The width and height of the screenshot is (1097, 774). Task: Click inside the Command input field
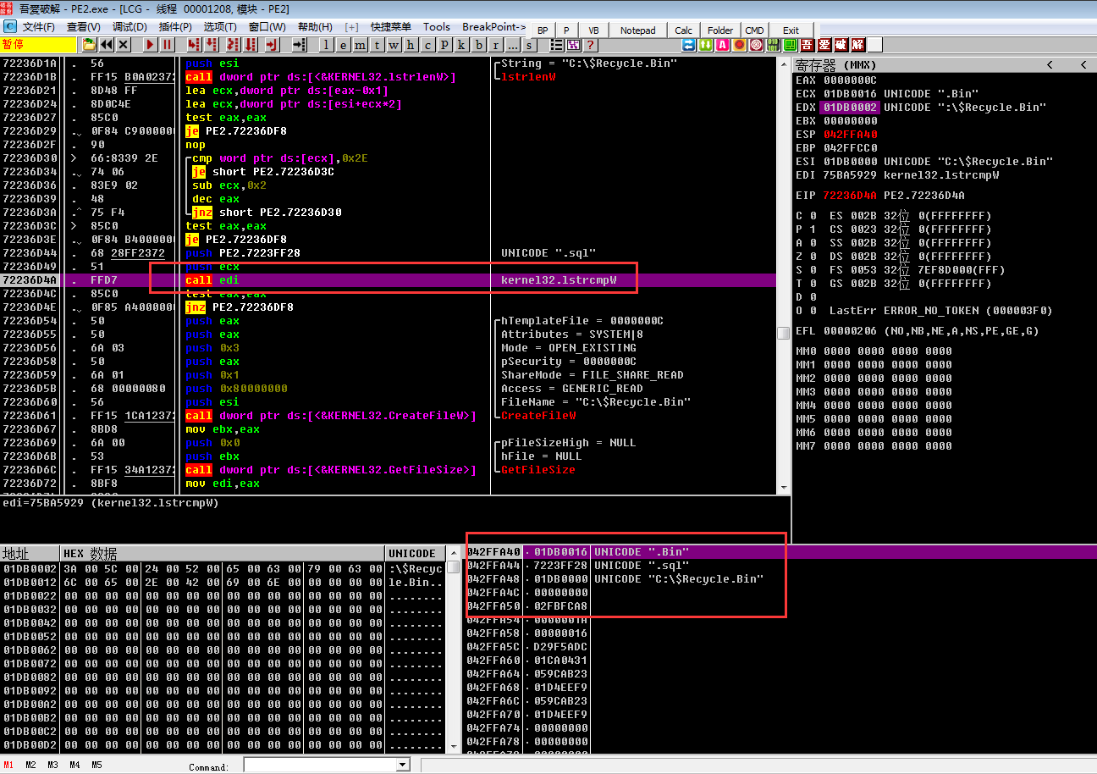click(320, 765)
